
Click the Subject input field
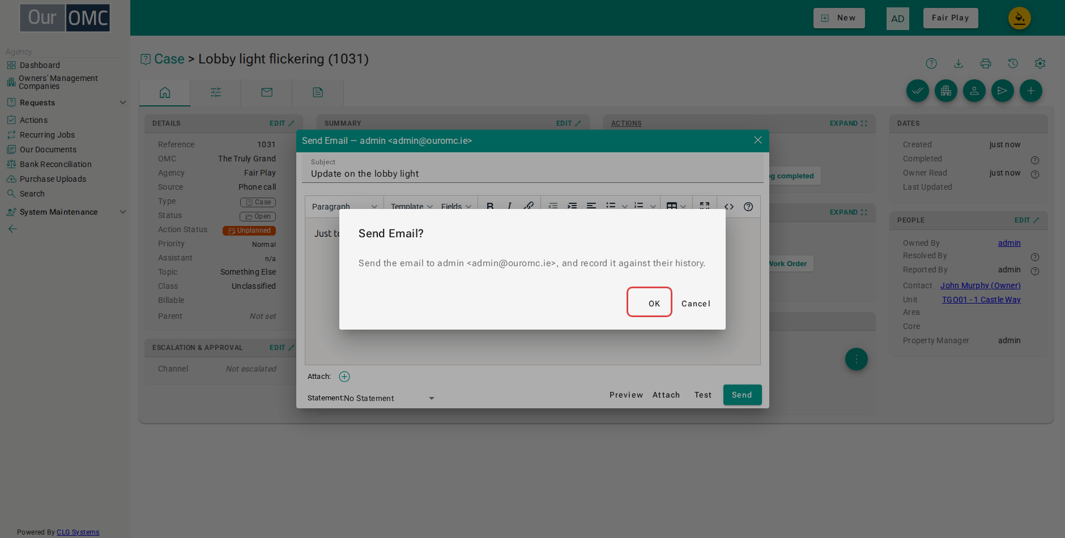532,169
